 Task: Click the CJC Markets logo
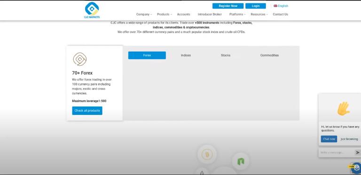point(92,10)
